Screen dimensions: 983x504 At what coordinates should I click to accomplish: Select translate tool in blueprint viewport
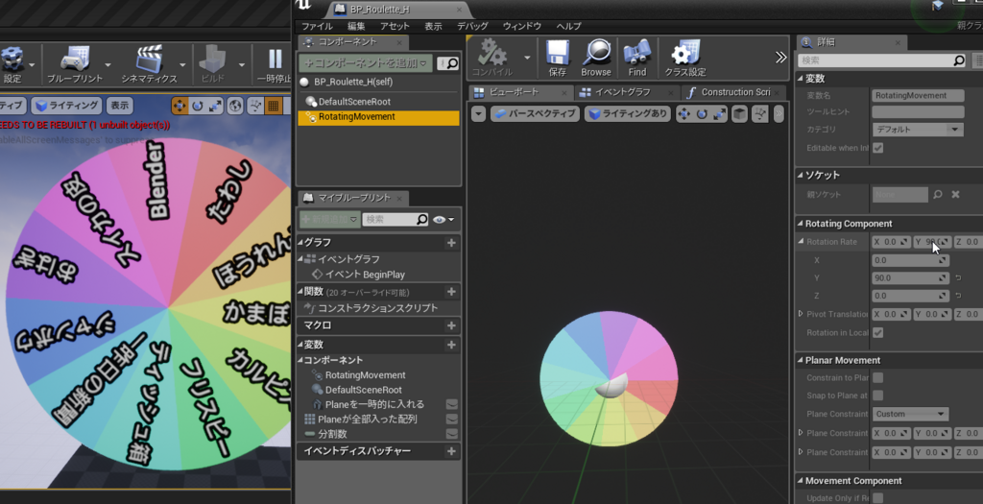point(683,114)
